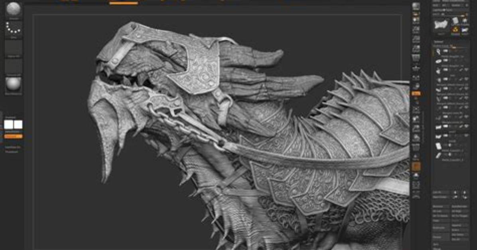477x250 pixels.
Task: Select the large current tool thumbnail
Action: coord(441,25)
